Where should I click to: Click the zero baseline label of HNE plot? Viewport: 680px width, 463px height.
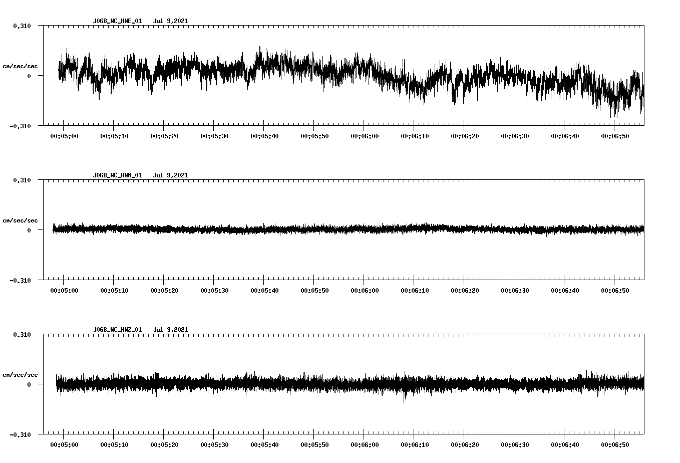pyautogui.click(x=29, y=76)
